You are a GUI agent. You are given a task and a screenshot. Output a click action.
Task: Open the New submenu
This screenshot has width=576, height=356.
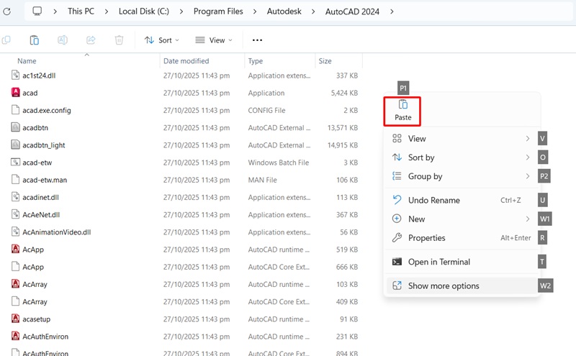point(462,219)
